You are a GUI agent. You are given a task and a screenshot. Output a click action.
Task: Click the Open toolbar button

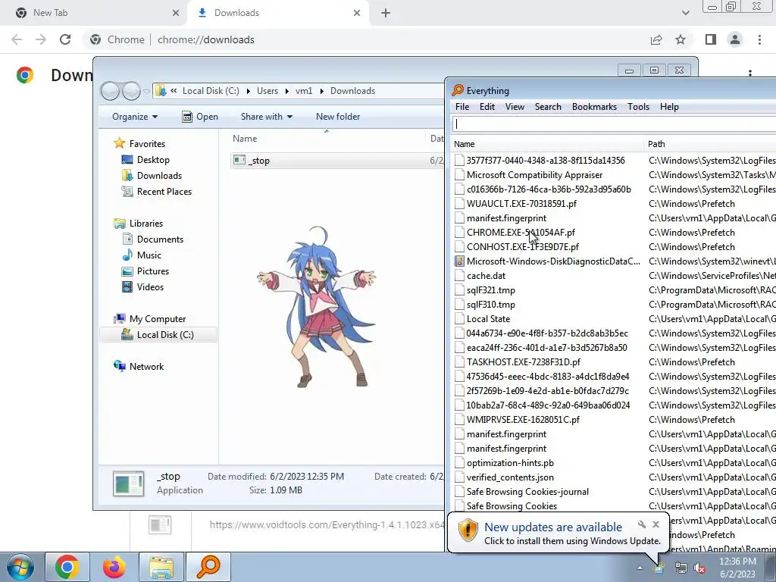pos(200,117)
